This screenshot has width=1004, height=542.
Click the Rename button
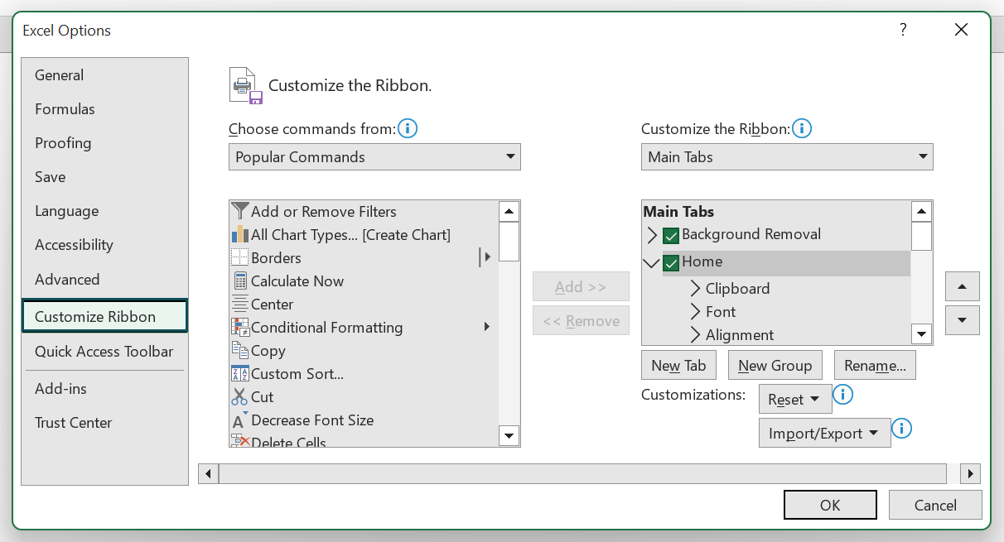[x=875, y=366]
